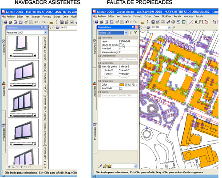Open the scale dropdown next to 772.559
Viewport: 222px width, 178px height.
point(169,27)
